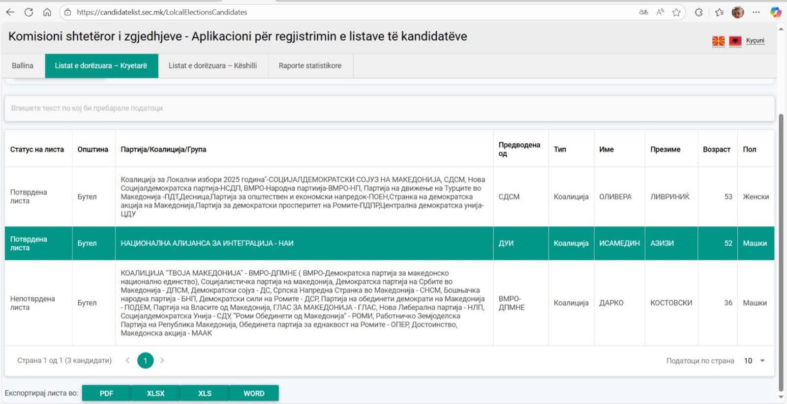Click the СДСМ led-by cell
787x404 pixels.
520,197
